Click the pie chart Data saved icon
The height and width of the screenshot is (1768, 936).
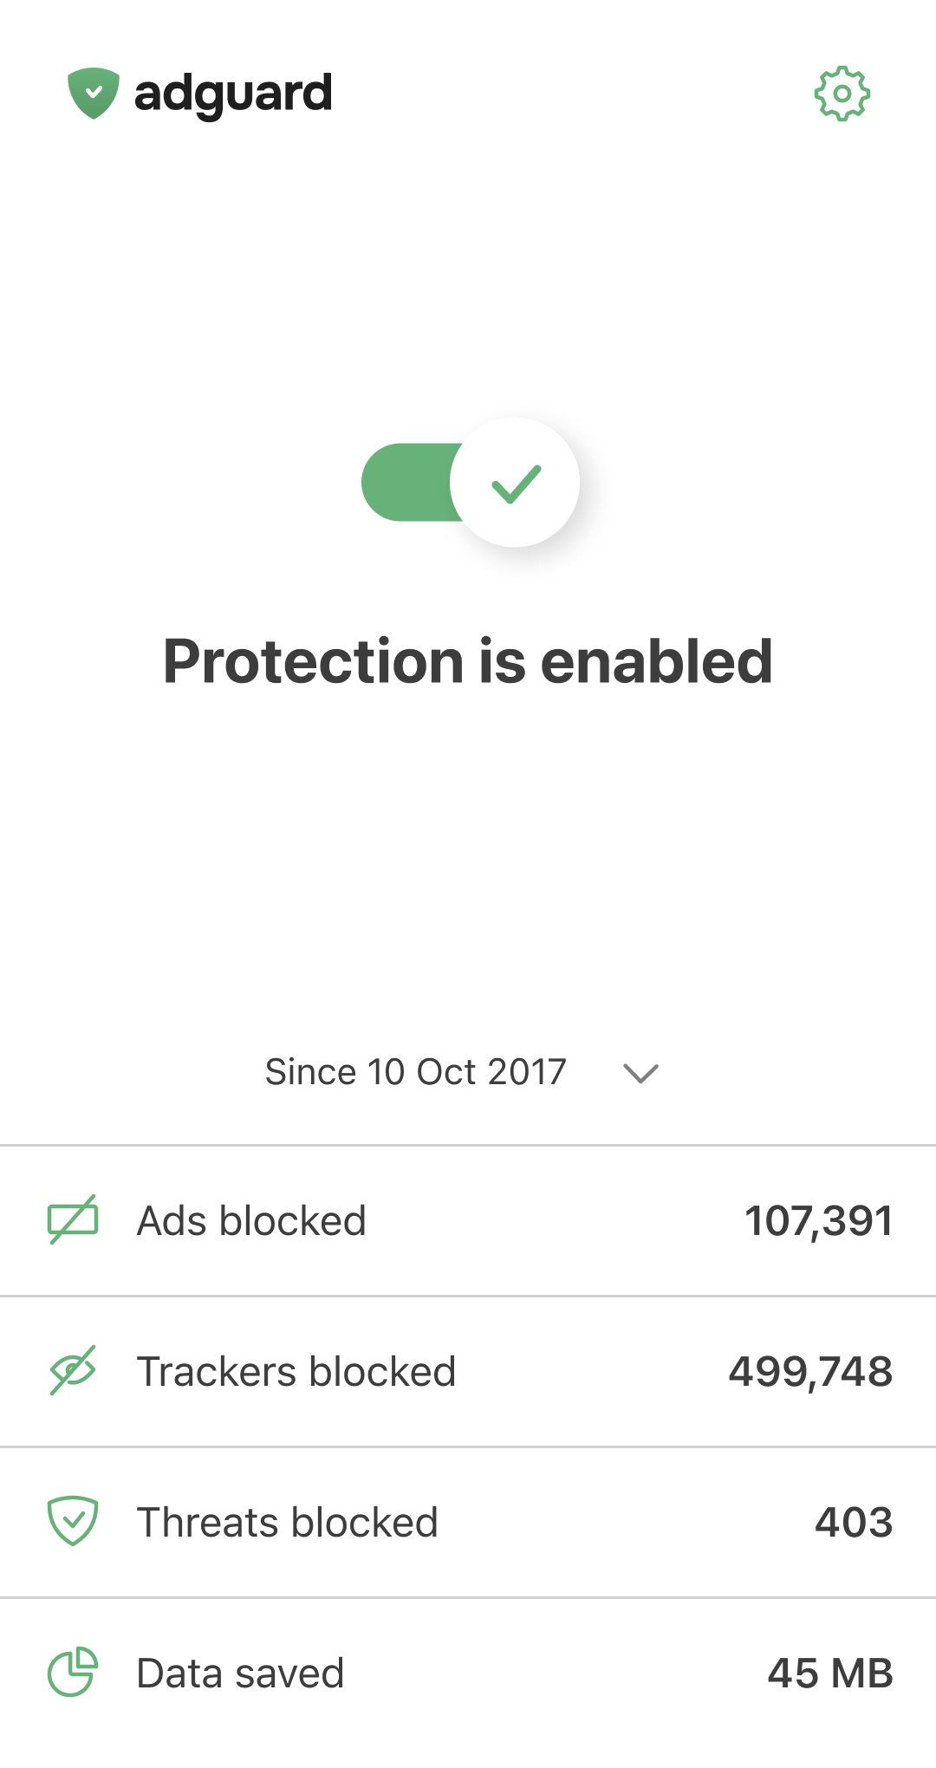pos(73,1672)
